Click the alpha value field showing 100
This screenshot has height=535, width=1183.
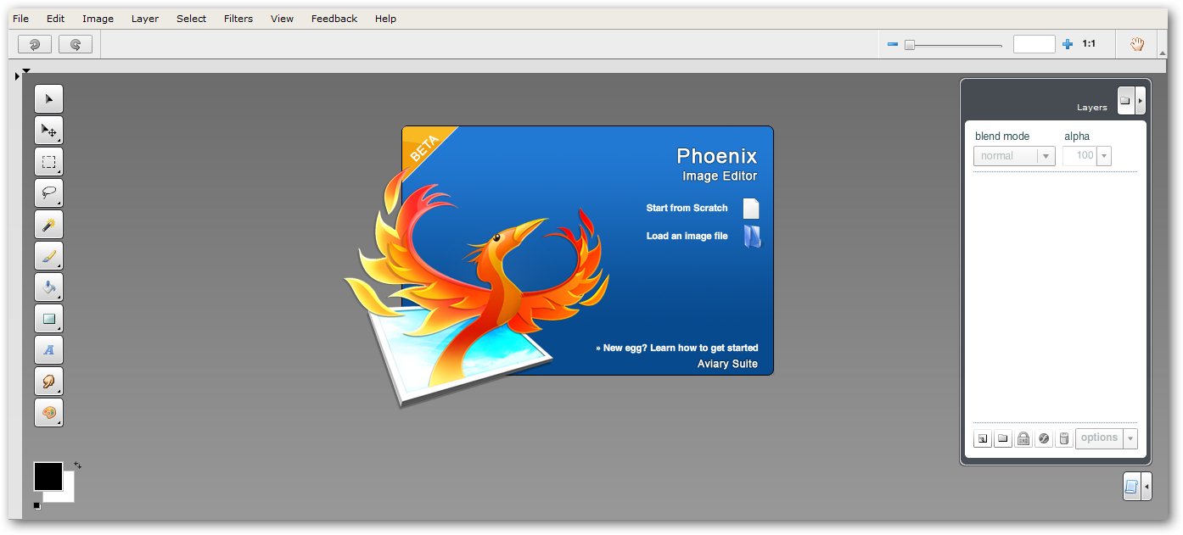tap(1079, 156)
